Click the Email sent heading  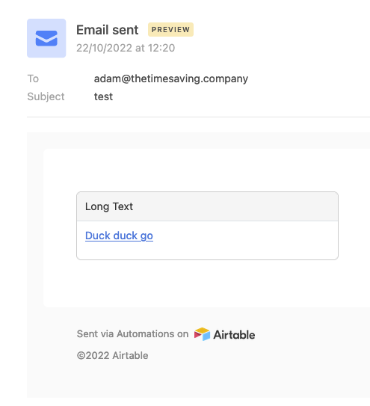107,30
